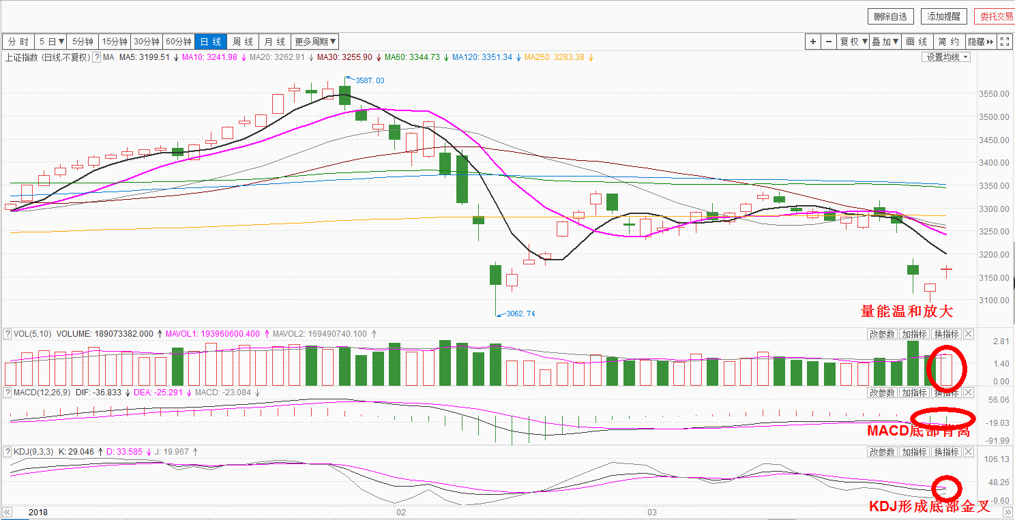The image size is (1015, 520).
Task: Click 加指标 in KDJ panel
Action: (913, 452)
